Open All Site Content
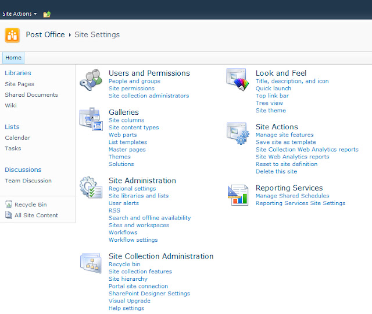The width and height of the screenshot is (372, 314). [x=36, y=216]
